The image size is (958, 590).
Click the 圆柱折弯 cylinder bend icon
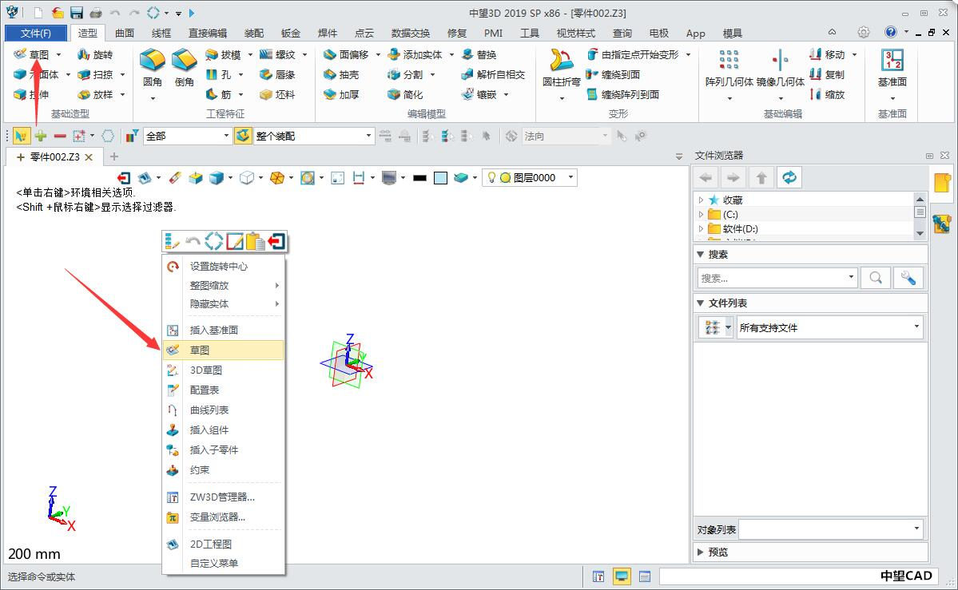(561, 61)
